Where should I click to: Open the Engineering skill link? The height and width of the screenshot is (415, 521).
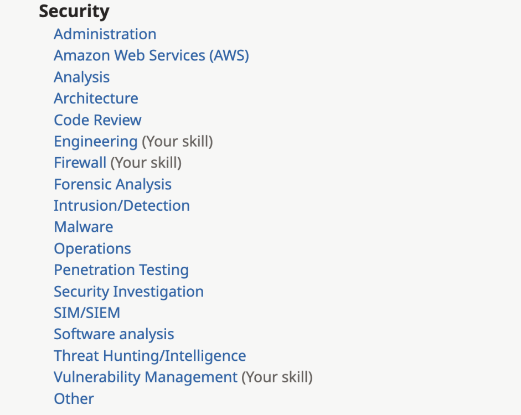tap(95, 142)
